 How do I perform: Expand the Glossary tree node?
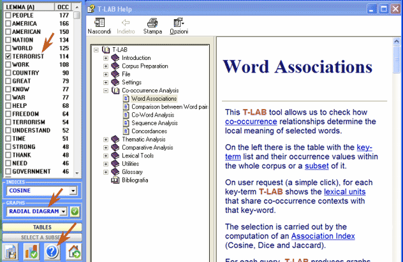coord(106,172)
